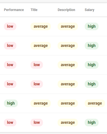Select fourth row's low Title badge
Image resolution: width=107 pixels, height=134 pixels.
coord(37,84)
